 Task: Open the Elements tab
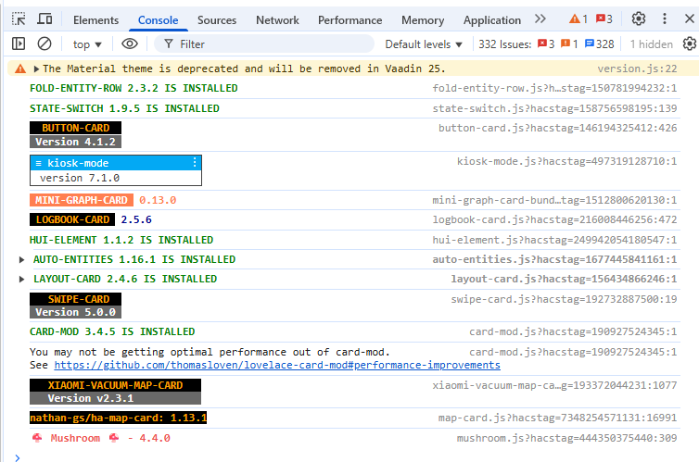coord(95,20)
